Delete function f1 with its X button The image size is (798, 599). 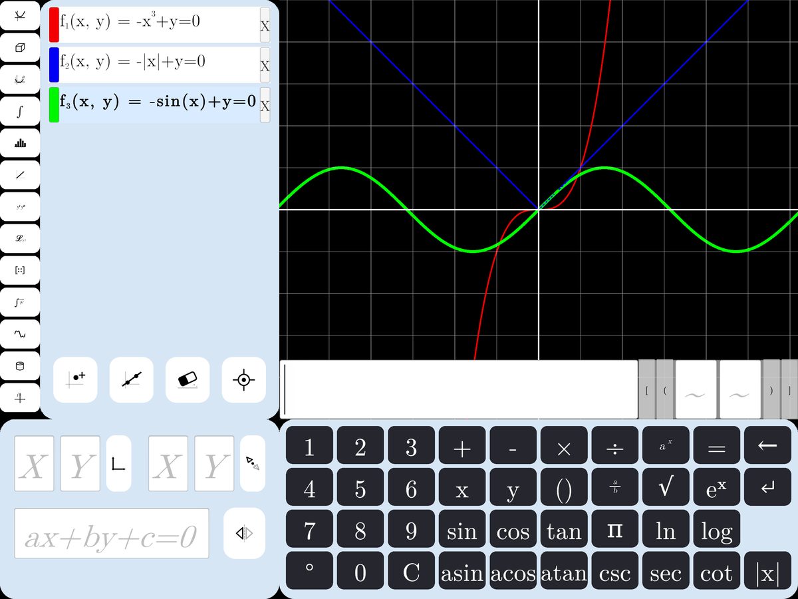[x=265, y=26]
